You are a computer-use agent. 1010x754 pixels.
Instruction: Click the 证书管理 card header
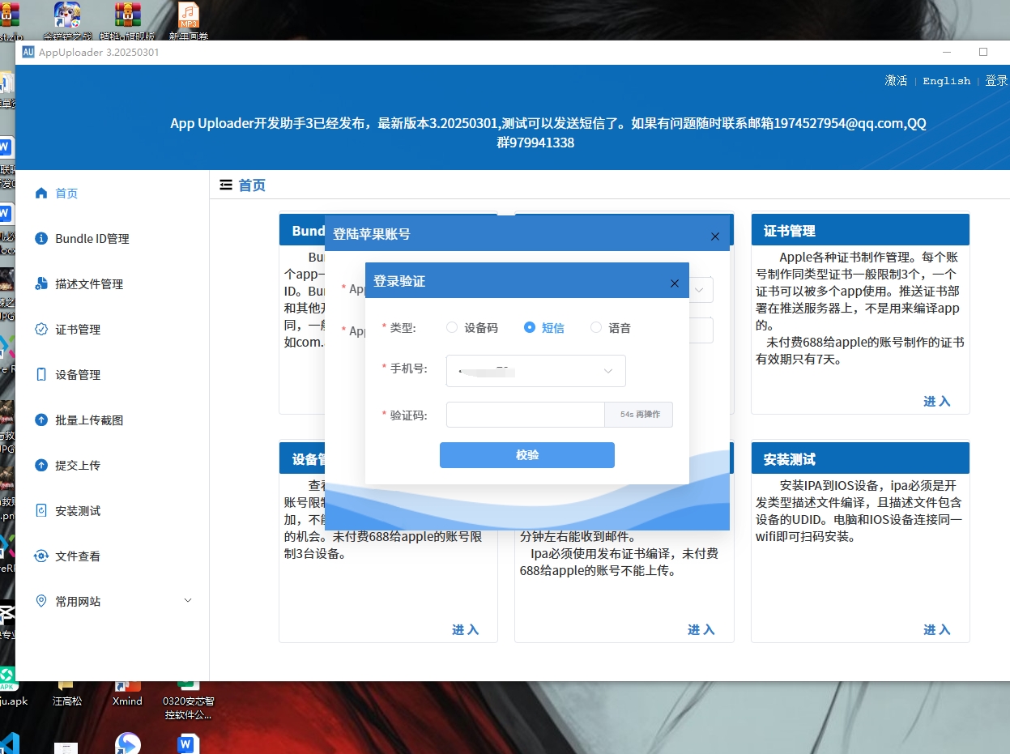pos(860,230)
